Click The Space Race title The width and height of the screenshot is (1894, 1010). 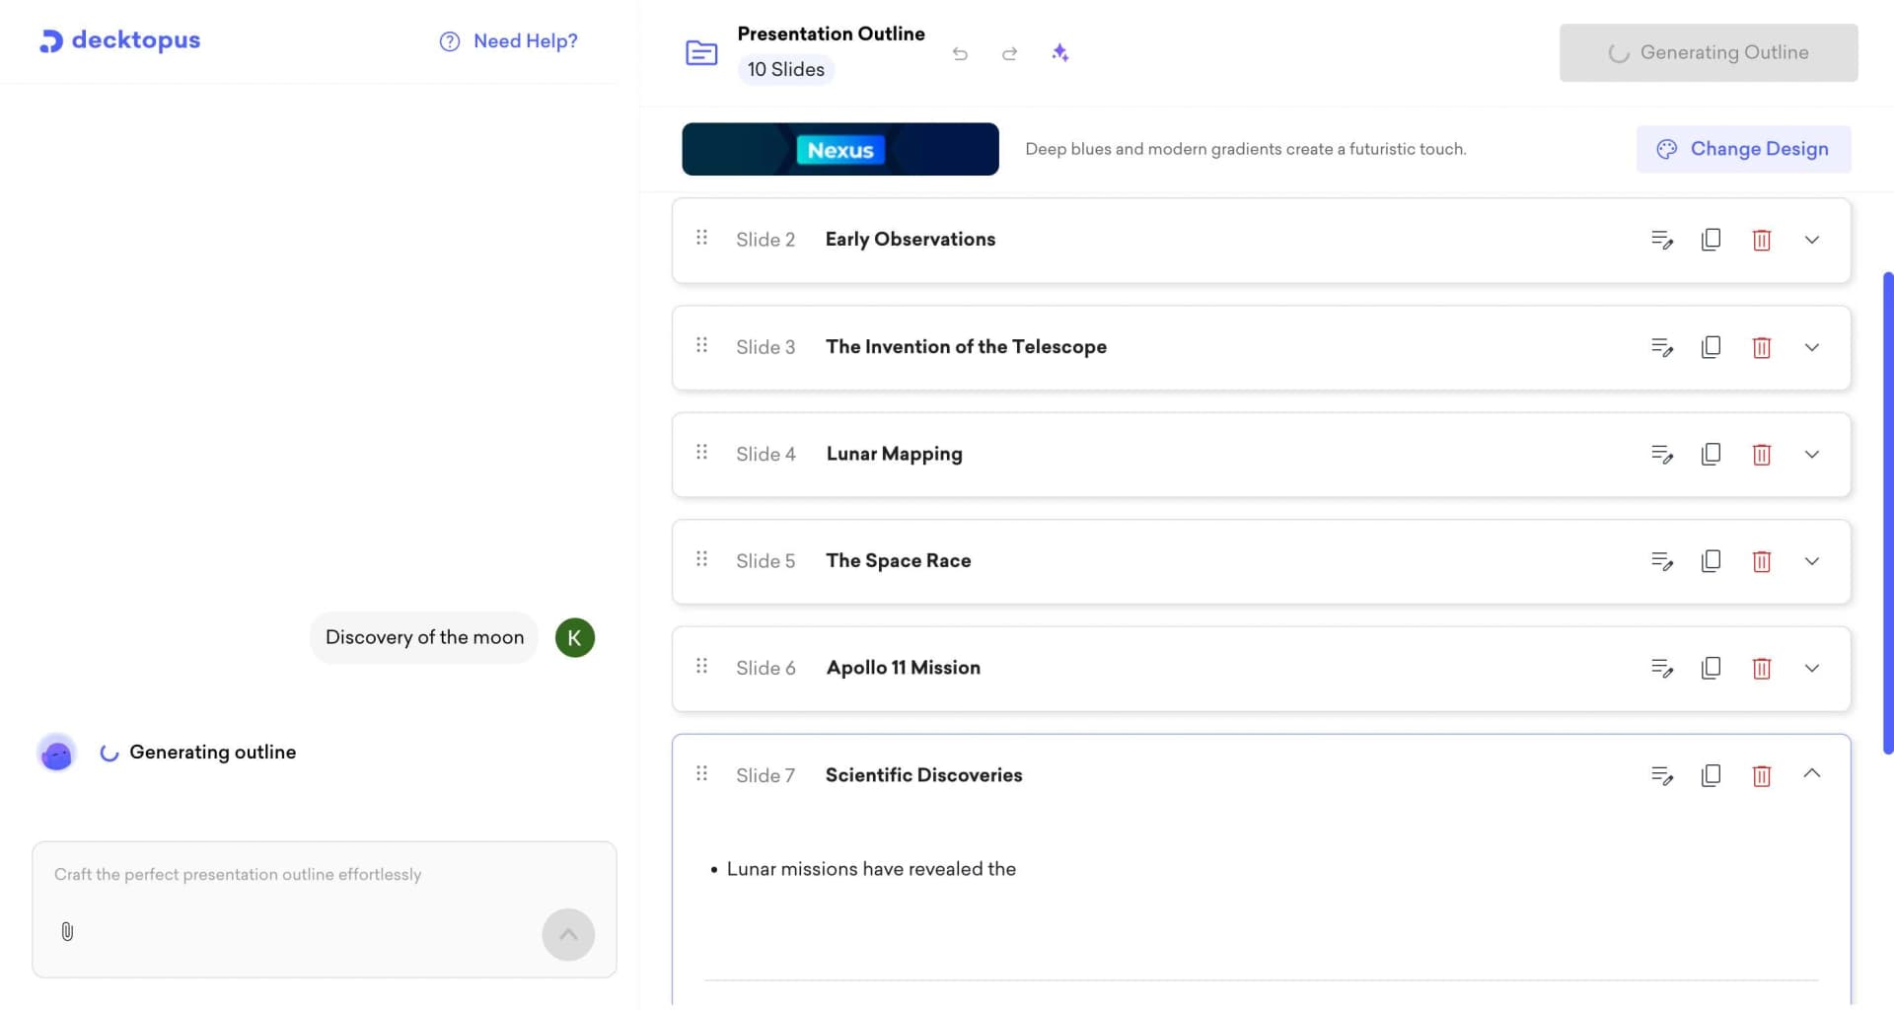(x=898, y=560)
